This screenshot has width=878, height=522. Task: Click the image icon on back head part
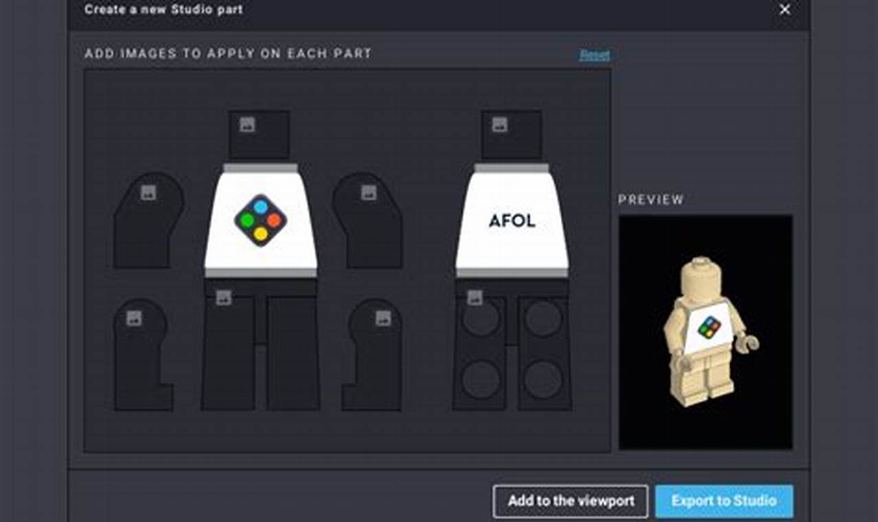499,124
